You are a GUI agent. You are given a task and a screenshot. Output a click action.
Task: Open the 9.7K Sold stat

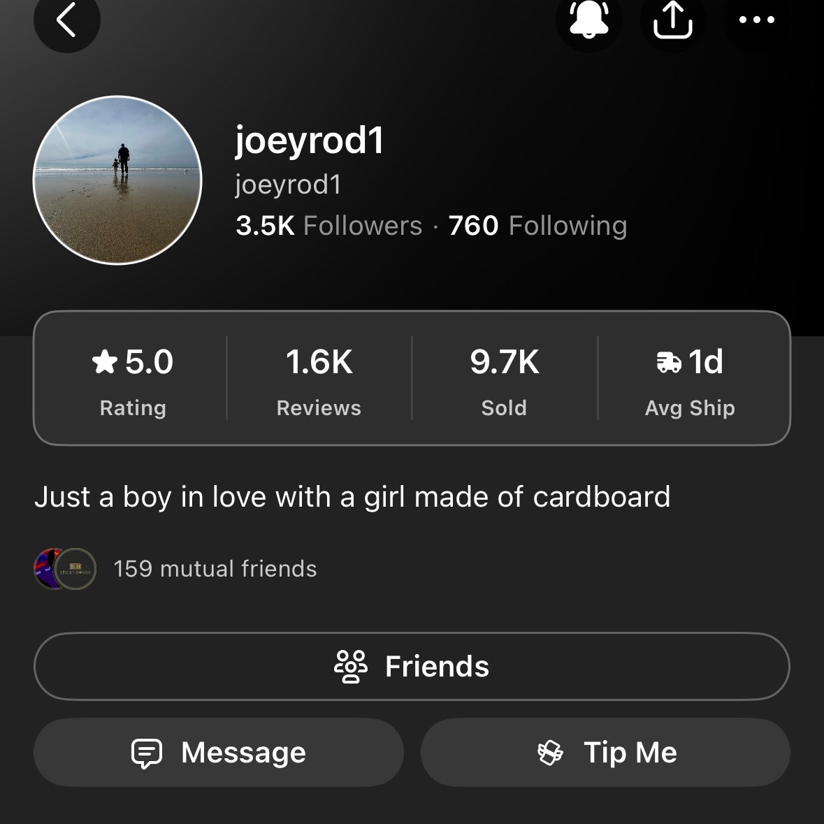504,378
